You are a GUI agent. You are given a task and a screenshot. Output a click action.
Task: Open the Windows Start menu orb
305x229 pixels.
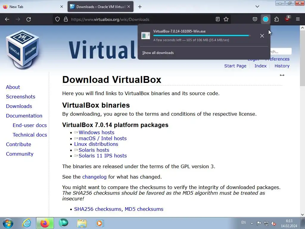[8, 223]
